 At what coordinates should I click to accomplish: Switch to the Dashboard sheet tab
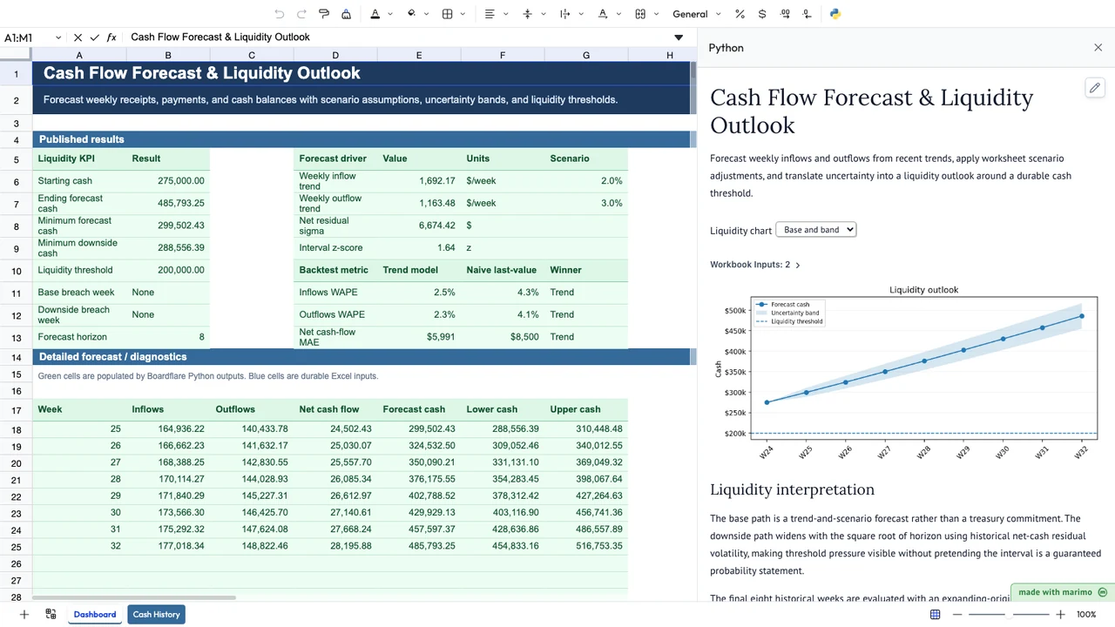(95, 615)
